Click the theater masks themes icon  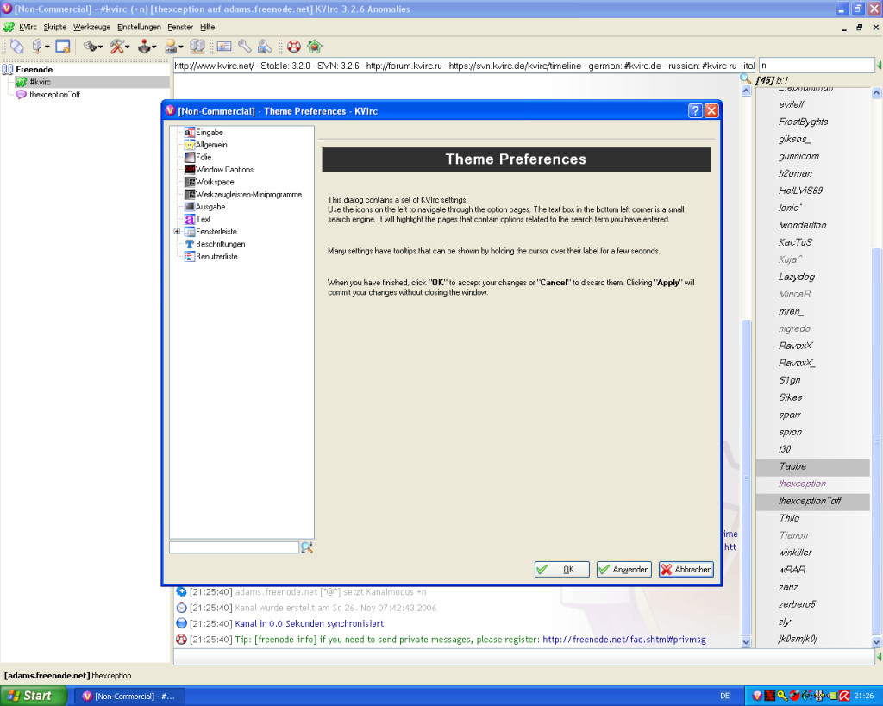[x=90, y=47]
